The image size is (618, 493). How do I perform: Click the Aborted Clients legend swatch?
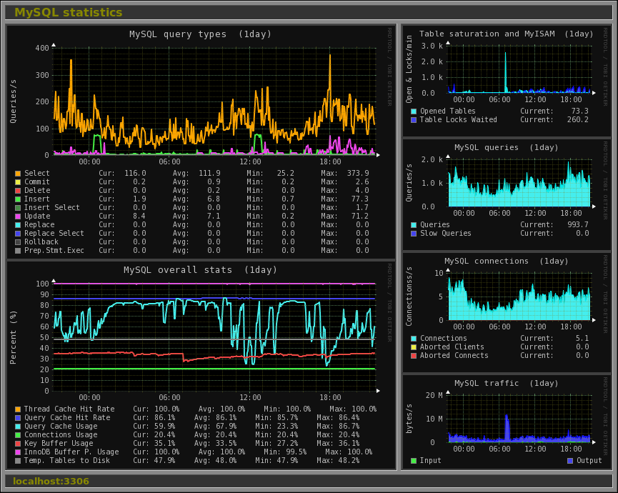pyautogui.click(x=414, y=347)
